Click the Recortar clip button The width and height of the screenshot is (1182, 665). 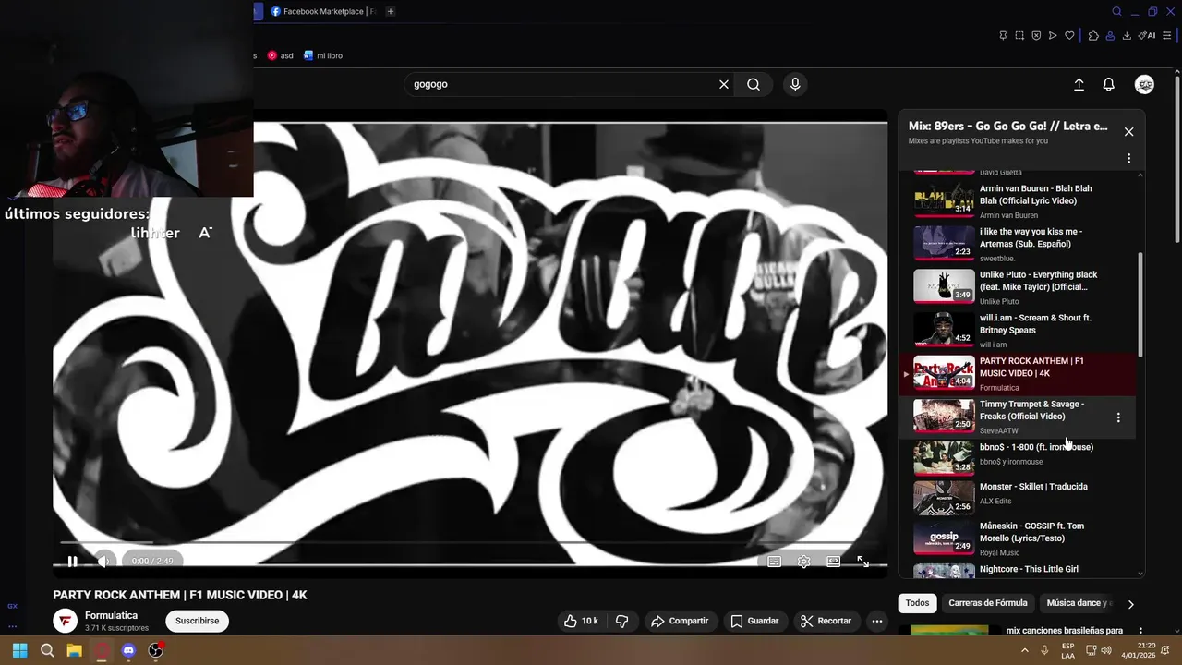(826, 622)
